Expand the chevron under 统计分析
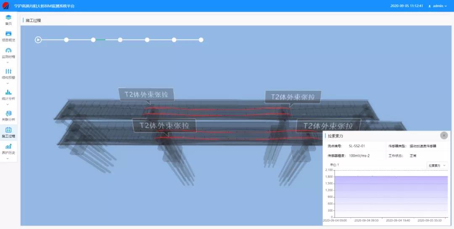Image resolution: width=454 pixels, height=229 pixels. click(x=8, y=104)
